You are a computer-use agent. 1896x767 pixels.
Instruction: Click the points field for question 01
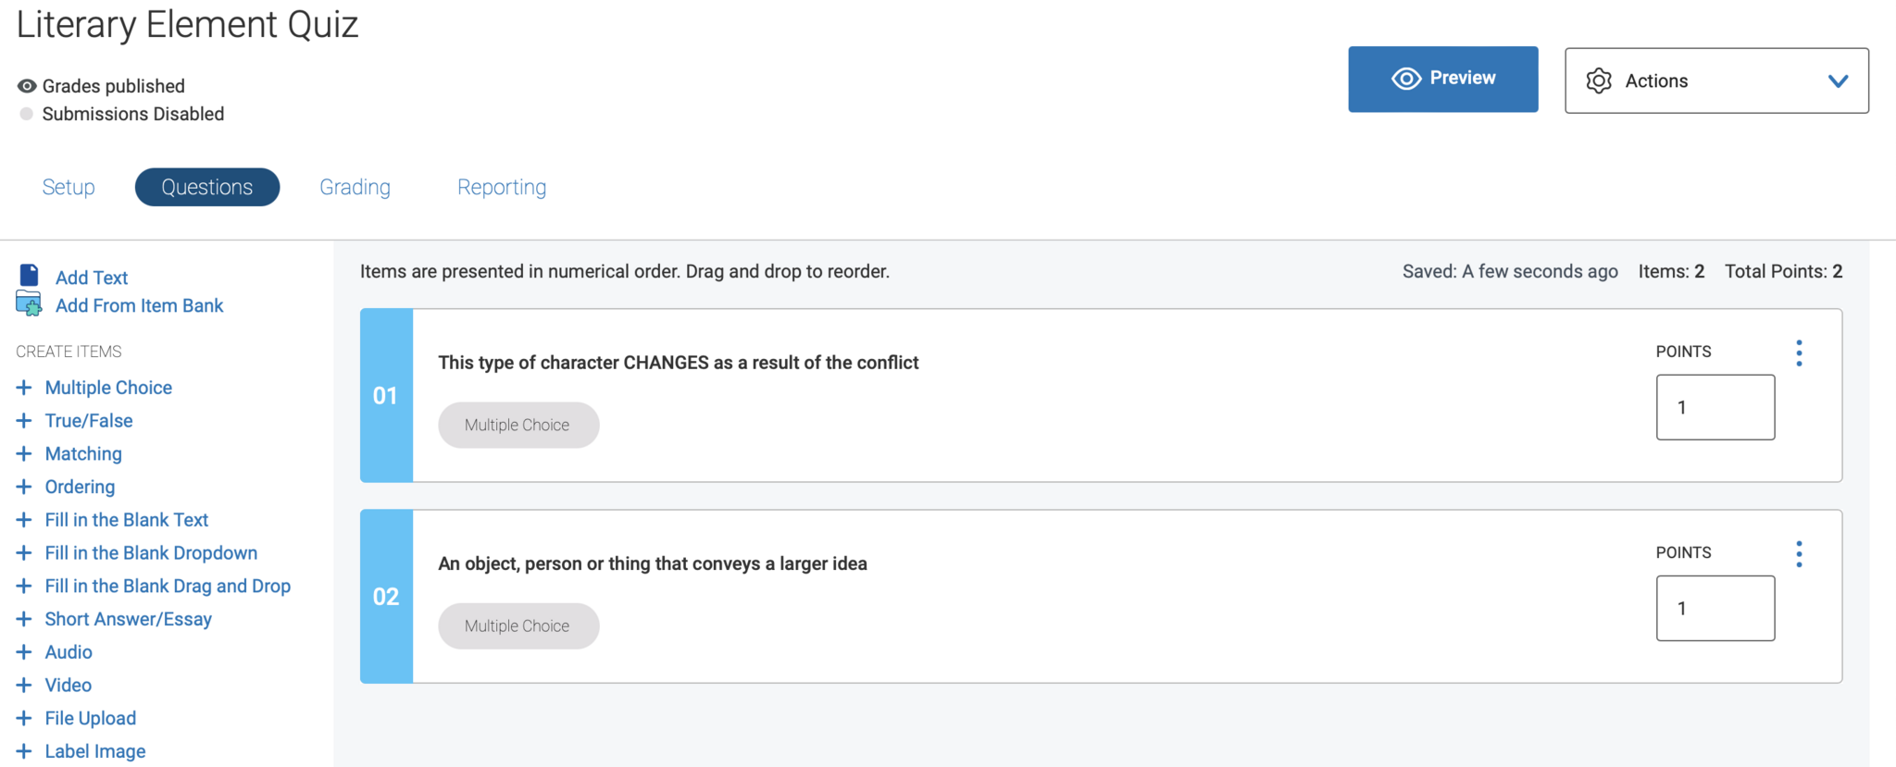[x=1715, y=407]
